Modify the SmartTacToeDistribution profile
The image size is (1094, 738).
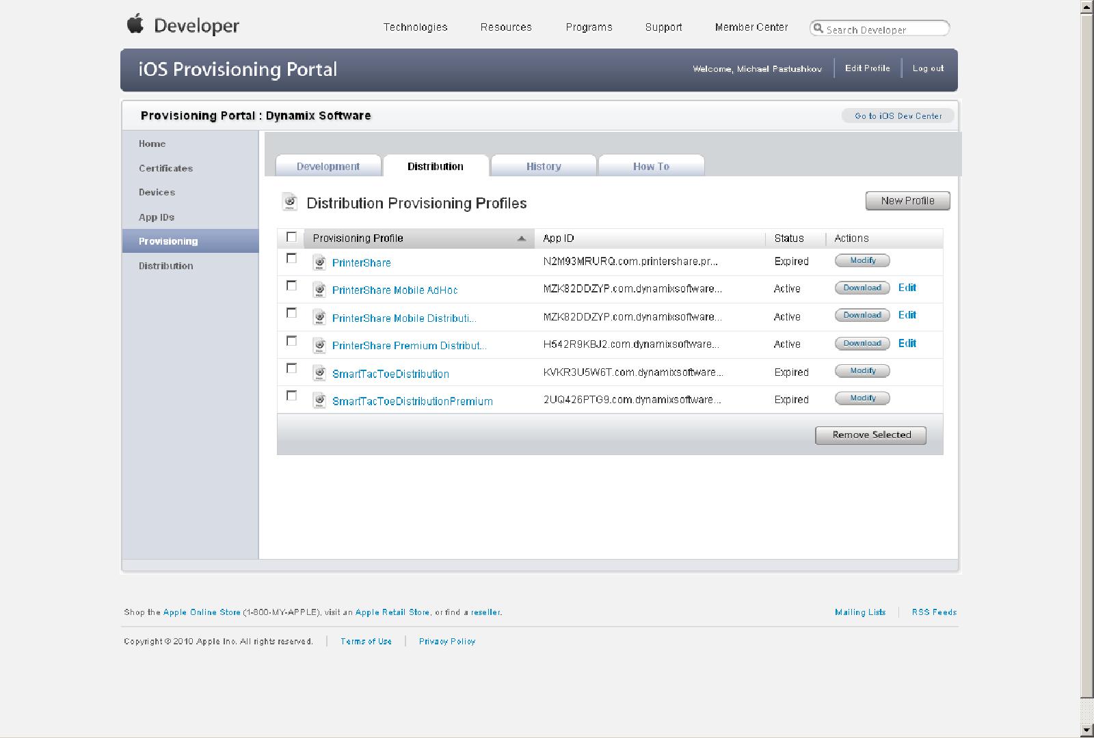pyautogui.click(x=862, y=371)
